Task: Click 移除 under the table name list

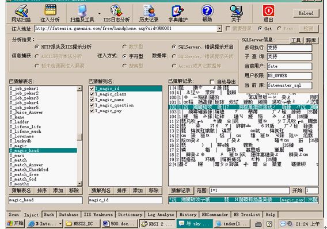Action: pyautogui.click(x=74, y=190)
